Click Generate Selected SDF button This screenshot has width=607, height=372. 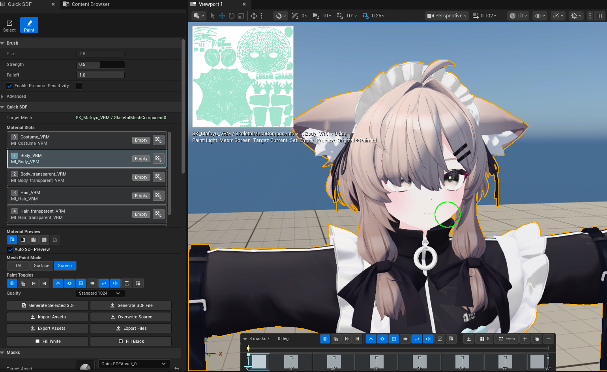[47, 305]
